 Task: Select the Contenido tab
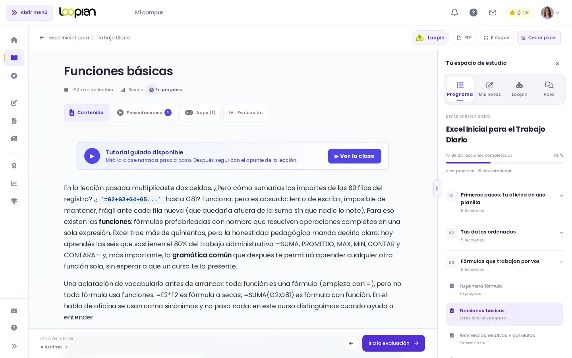pyautogui.click(x=86, y=113)
